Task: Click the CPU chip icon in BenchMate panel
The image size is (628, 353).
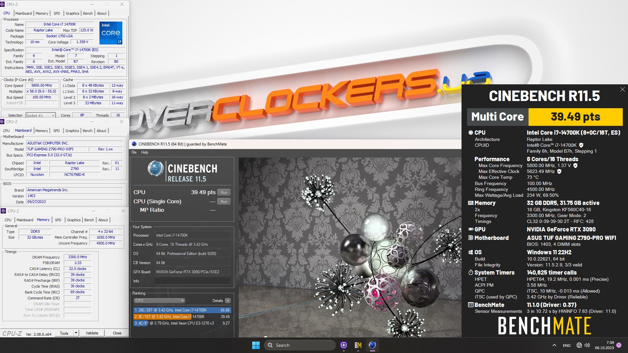Action: (x=471, y=133)
